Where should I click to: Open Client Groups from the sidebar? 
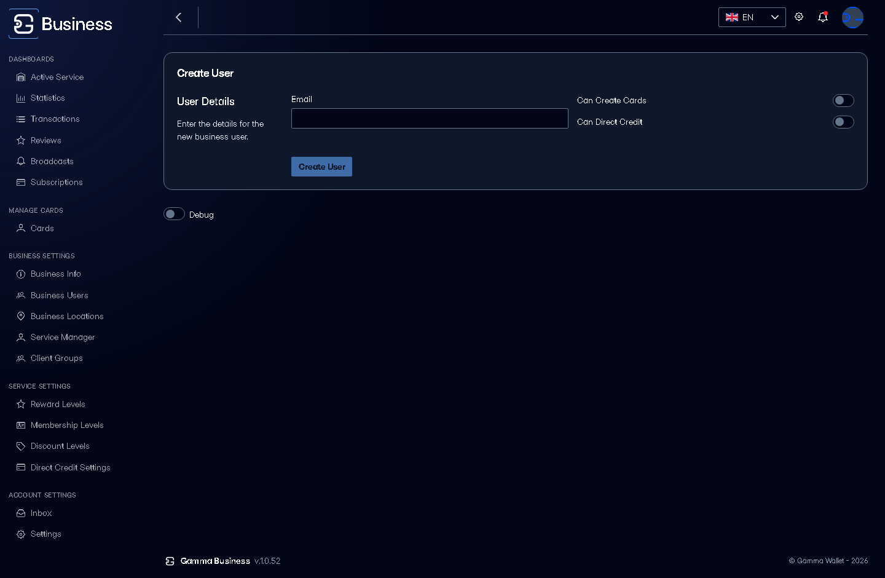coord(57,358)
